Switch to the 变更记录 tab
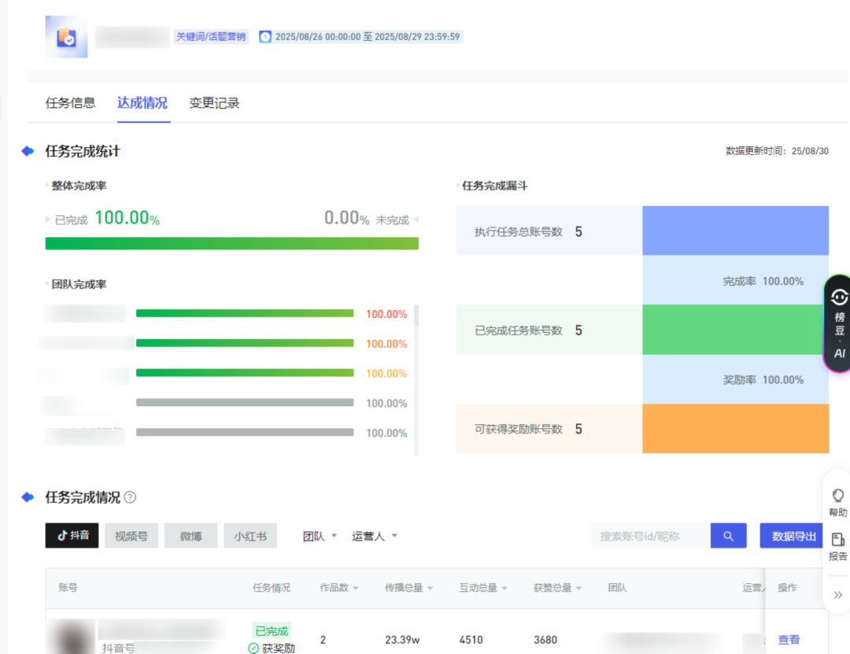Viewport: 850px width, 654px height. click(x=214, y=103)
